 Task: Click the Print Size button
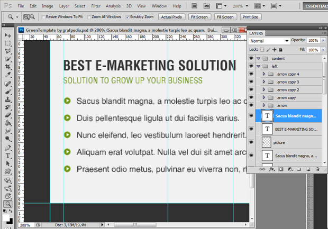pyautogui.click(x=250, y=17)
